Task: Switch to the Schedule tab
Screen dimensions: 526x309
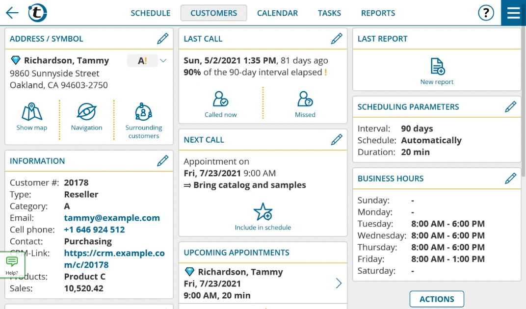Action: (x=150, y=13)
